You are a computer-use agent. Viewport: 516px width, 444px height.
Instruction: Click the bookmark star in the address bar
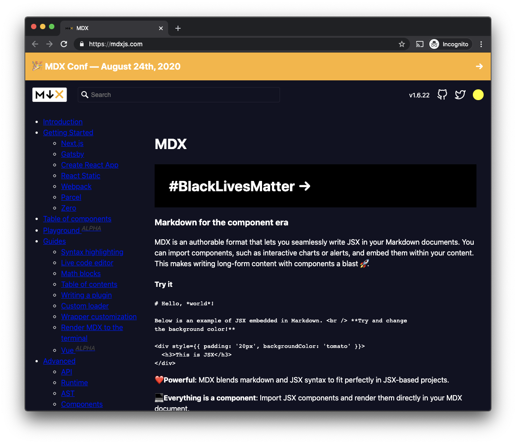pos(402,44)
